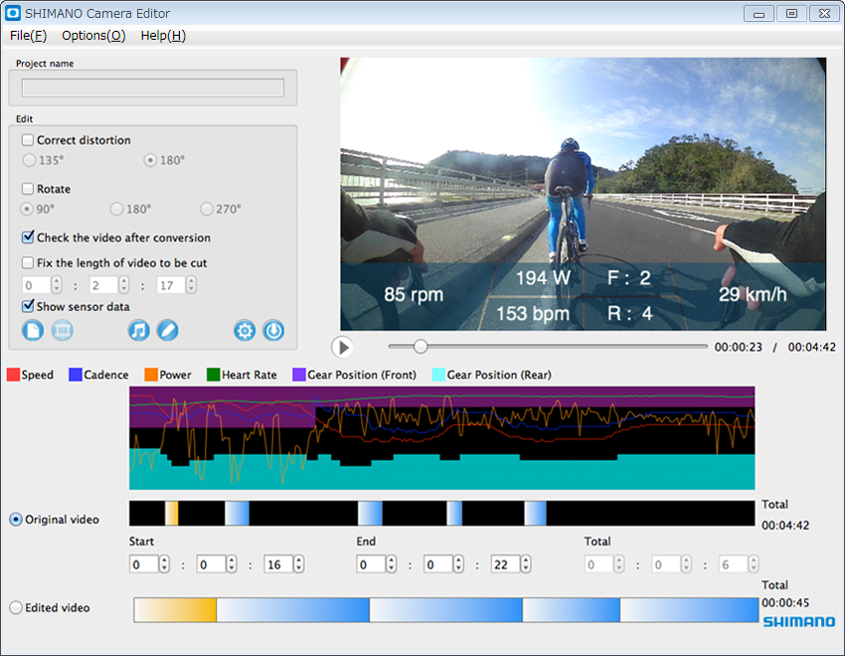The width and height of the screenshot is (845, 656).
Task: Click the blue Cadence legend swatch
Action: (76, 375)
